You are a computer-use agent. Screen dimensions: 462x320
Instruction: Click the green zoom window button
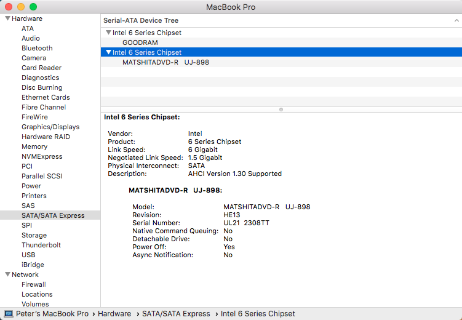click(33, 7)
